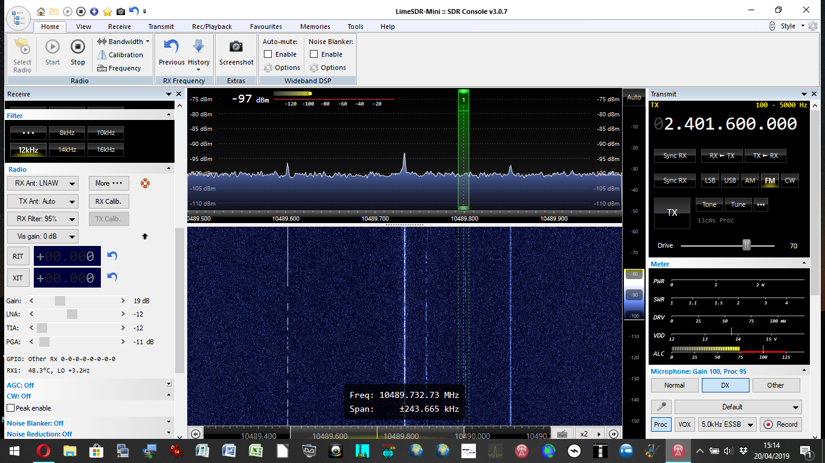Open the Select Radio tool
The width and height of the screenshot is (825, 463).
click(x=22, y=55)
